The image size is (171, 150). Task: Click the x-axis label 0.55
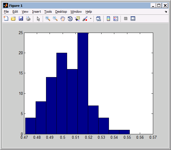[127, 137]
